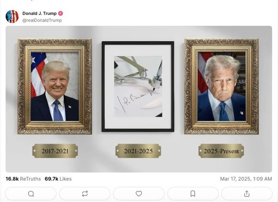This screenshot has width=278, height=202.
Task: Open the share upload icon
Action: pyautogui.click(x=247, y=194)
